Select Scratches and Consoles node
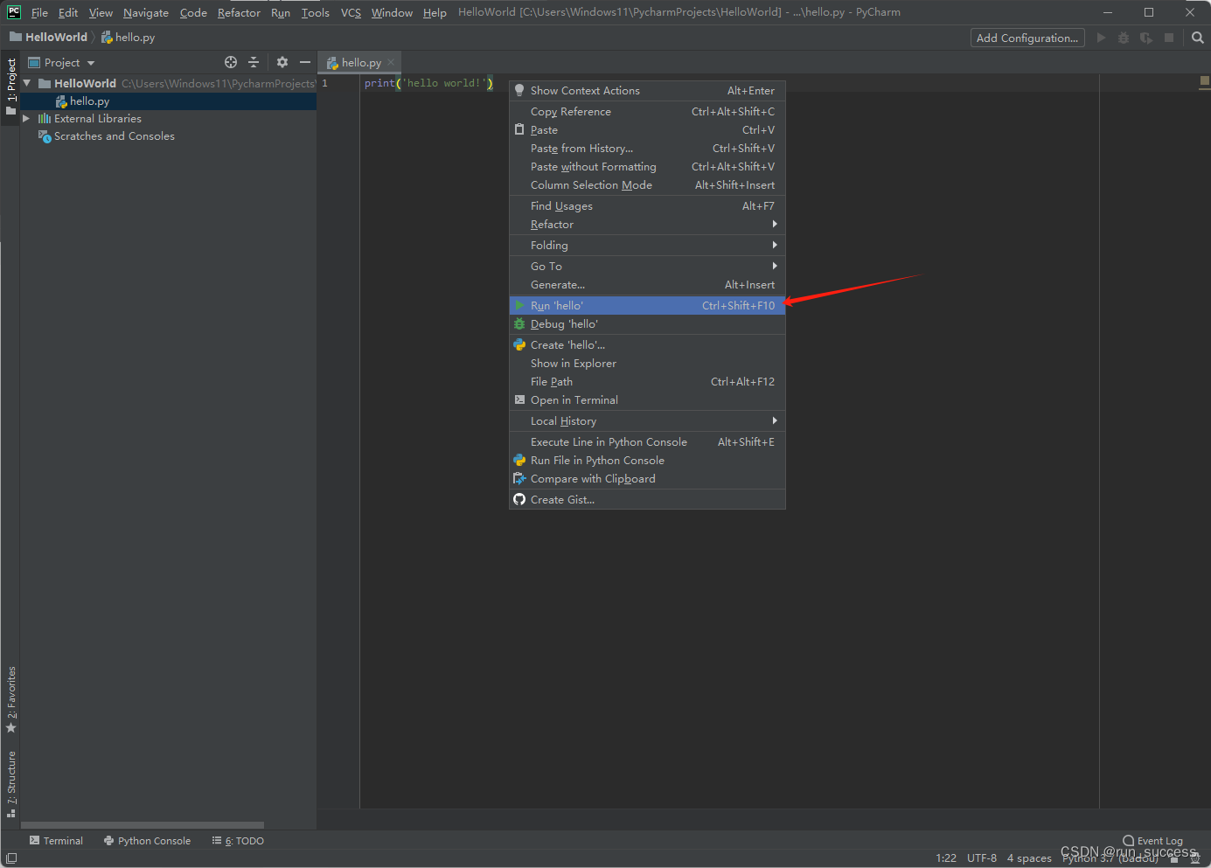This screenshot has width=1211, height=868. pyautogui.click(x=114, y=136)
